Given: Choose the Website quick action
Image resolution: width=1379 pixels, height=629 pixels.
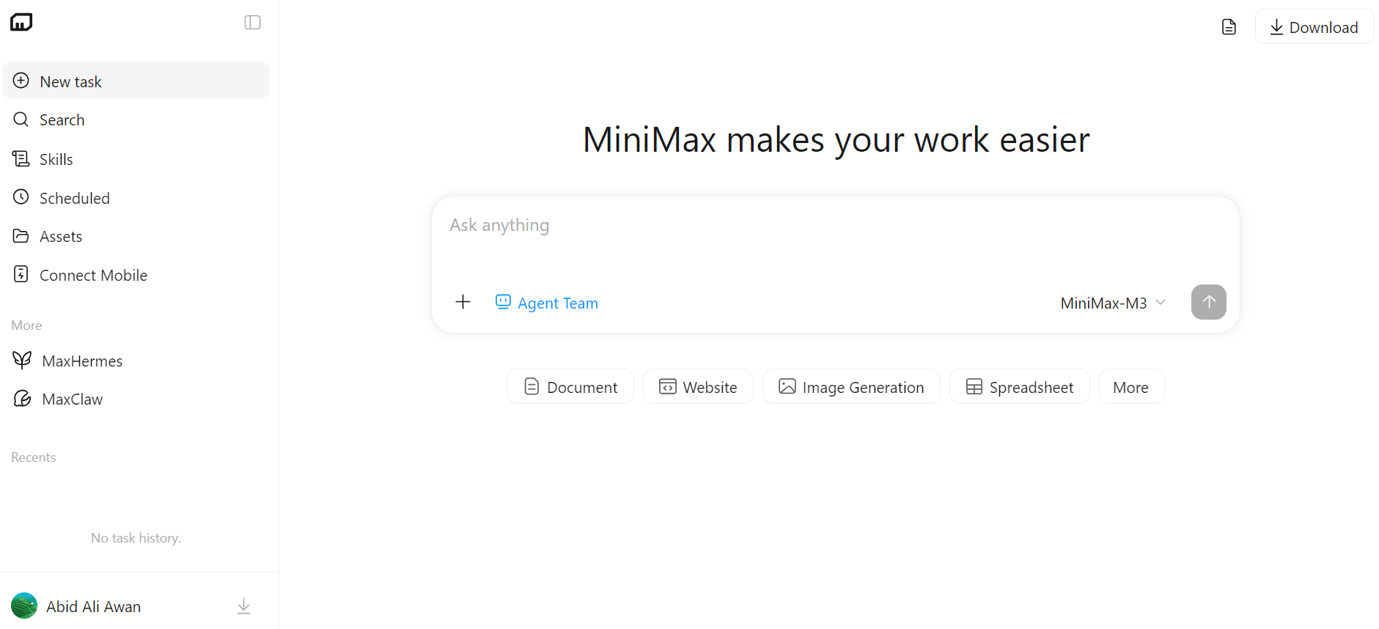Looking at the screenshot, I should (698, 386).
